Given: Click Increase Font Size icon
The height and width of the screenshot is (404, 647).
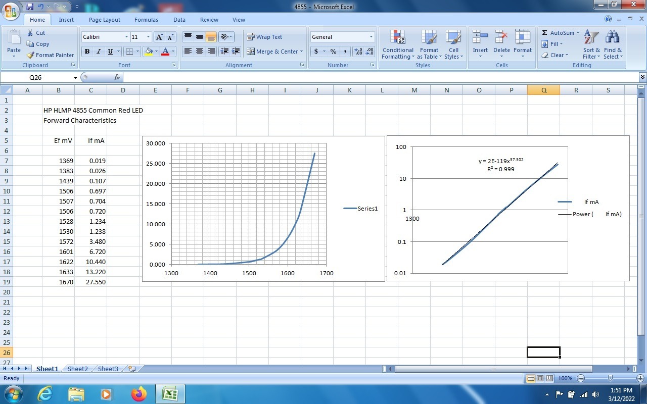Looking at the screenshot, I should pyautogui.click(x=159, y=37).
